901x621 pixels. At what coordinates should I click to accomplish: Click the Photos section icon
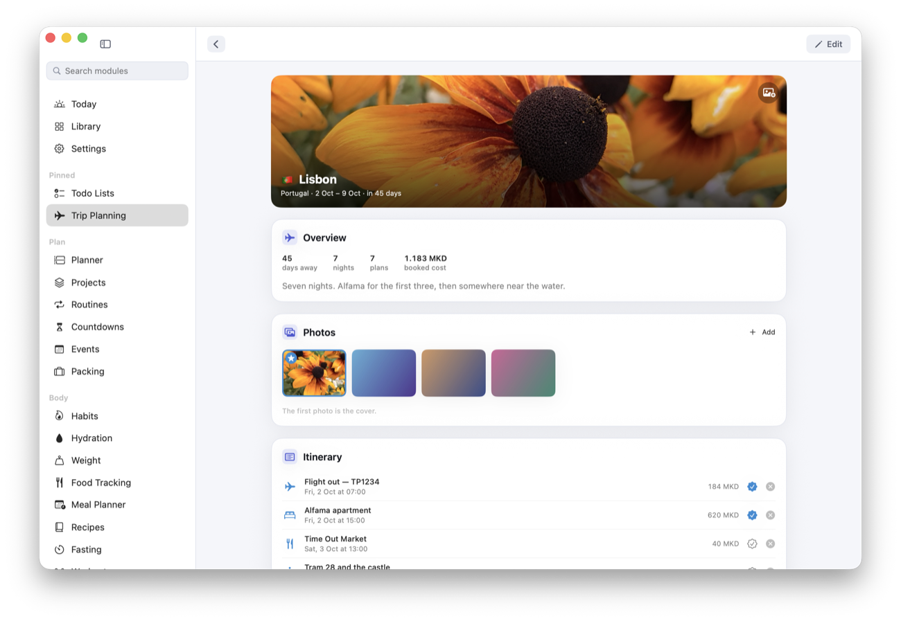[290, 332]
